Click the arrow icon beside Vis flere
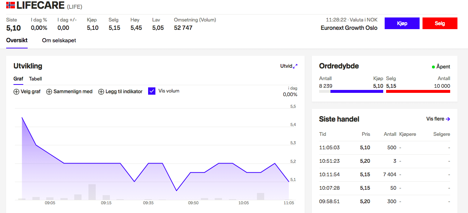The height and width of the screenshot is (213, 468). (x=448, y=119)
